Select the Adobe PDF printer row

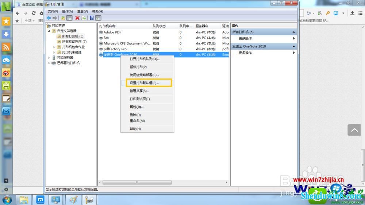tap(164, 32)
